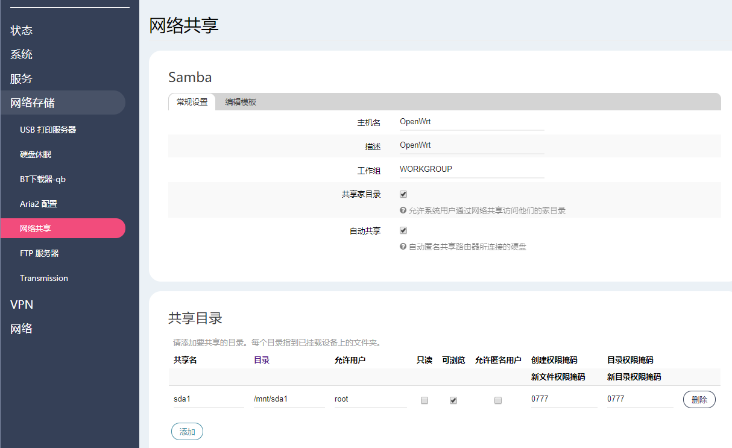Click the 删除 button for sda1
Image resolution: width=732 pixels, height=448 pixels.
point(699,400)
